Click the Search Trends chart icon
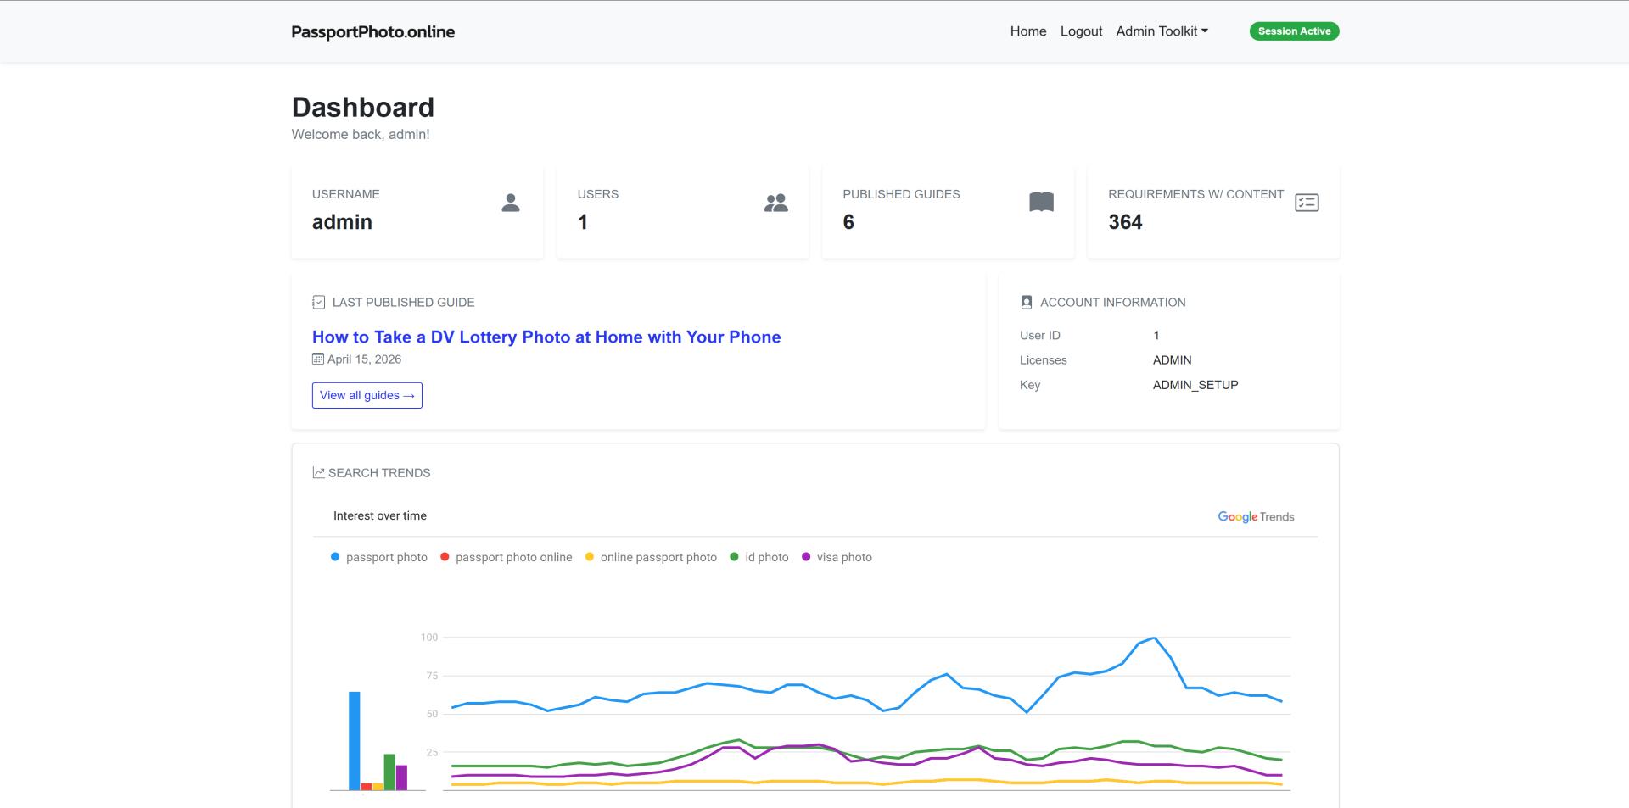The height and width of the screenshot is (808, 1629). 319,472
